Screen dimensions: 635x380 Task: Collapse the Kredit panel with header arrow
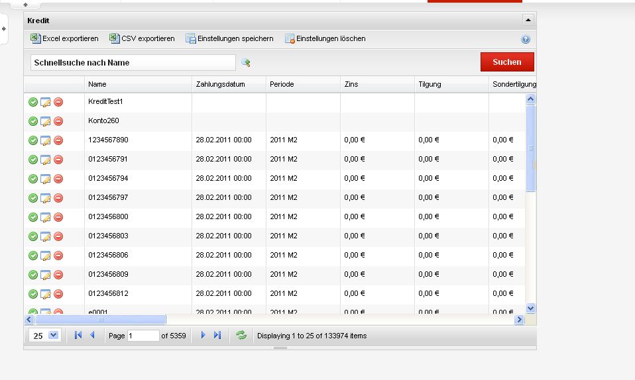[x=528, y=21]
